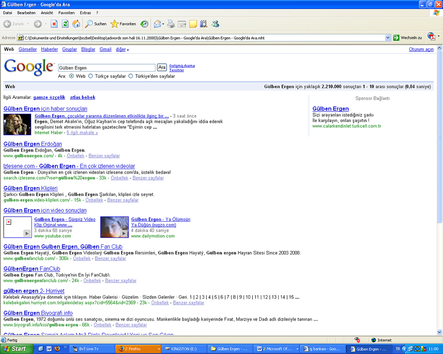The width and height of the screenshot is (443, 354).
Task: Select the Web search radio button
Action: point(71,76)
